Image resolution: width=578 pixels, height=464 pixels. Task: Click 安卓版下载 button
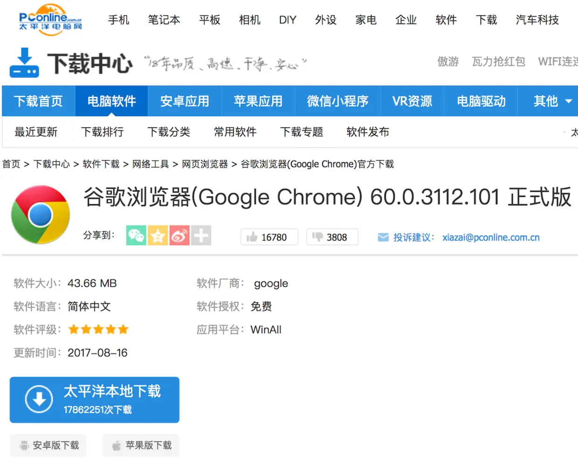click(48, 445)
